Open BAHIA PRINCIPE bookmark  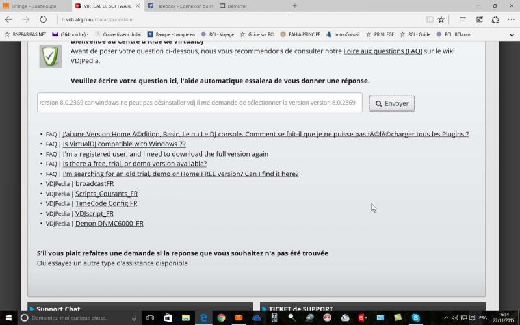pos(300,34)
